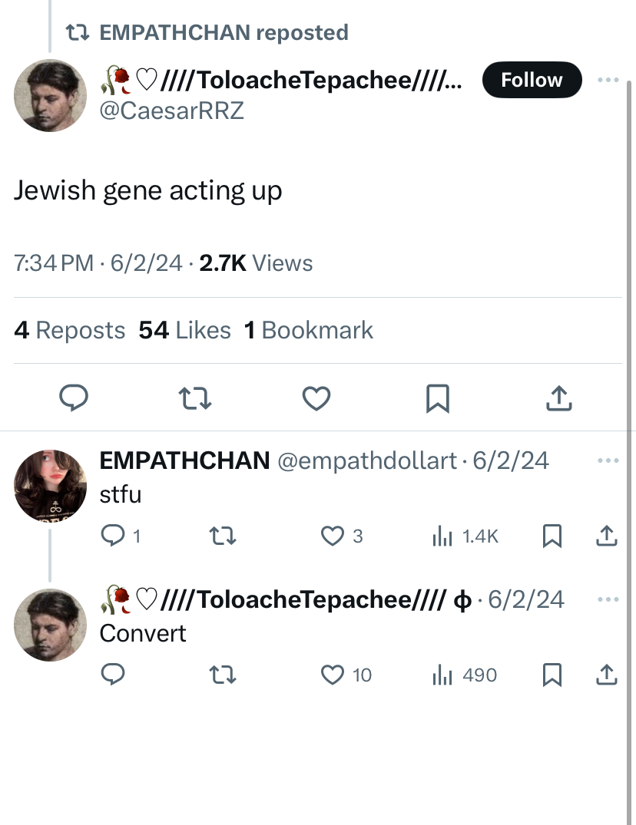This screenshot has height=825, width=636.
Task: Repost the Convert reply
Action: [x=223, y=675]
